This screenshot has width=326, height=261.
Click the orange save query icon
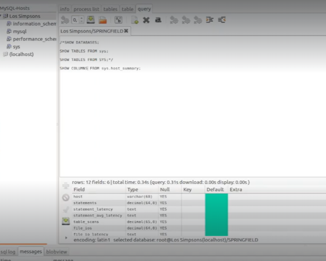[102, 20]
